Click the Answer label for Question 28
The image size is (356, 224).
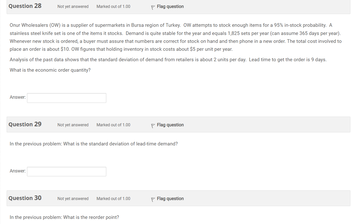pos(17,97)
